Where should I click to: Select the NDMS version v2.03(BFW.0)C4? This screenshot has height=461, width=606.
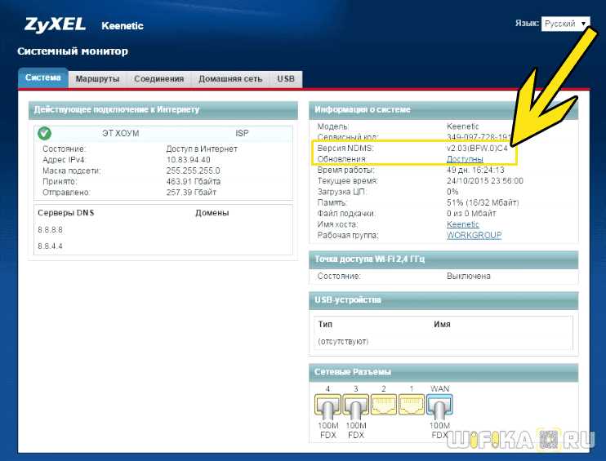[x=477, y=148]
